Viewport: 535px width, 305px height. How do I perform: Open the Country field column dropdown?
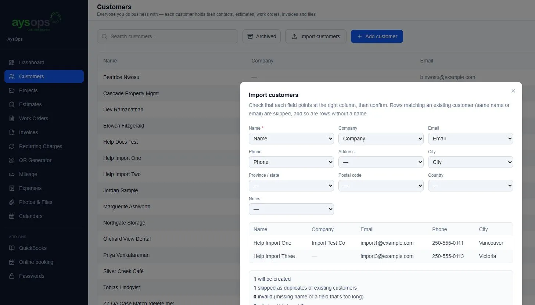[471, 186]
